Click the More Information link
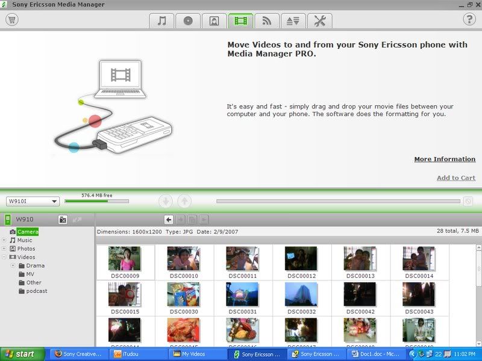 click(x=445, y=159)
